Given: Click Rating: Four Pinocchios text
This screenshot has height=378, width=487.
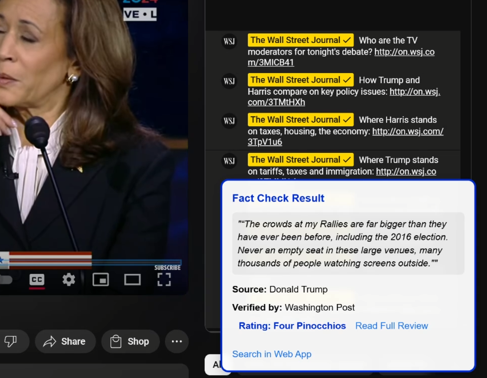Looking at the screenshot, I should tap(292, 326).
